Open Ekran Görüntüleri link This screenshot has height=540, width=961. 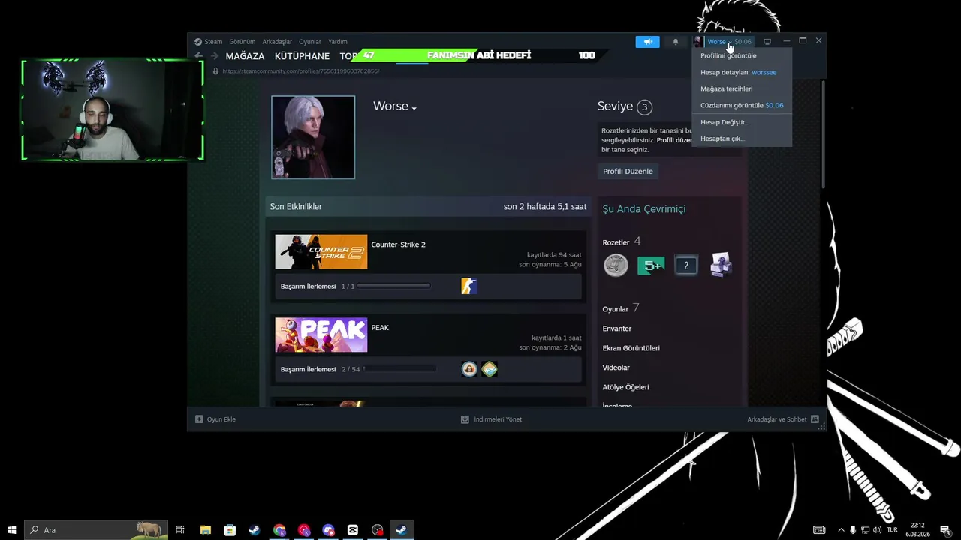pos(631,348)
